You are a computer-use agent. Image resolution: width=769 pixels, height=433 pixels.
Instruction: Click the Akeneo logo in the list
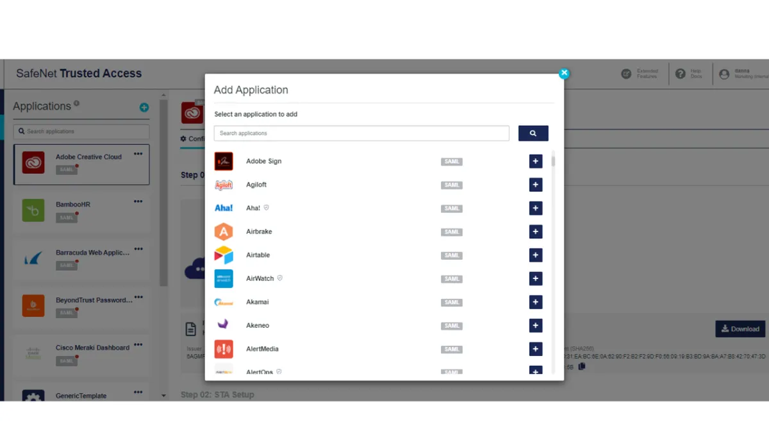tap(223, 325)
